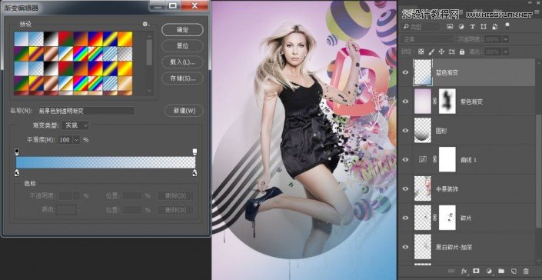The image size is (542, 280).
Task: Create a new layer icon
Action: (514, 271)
